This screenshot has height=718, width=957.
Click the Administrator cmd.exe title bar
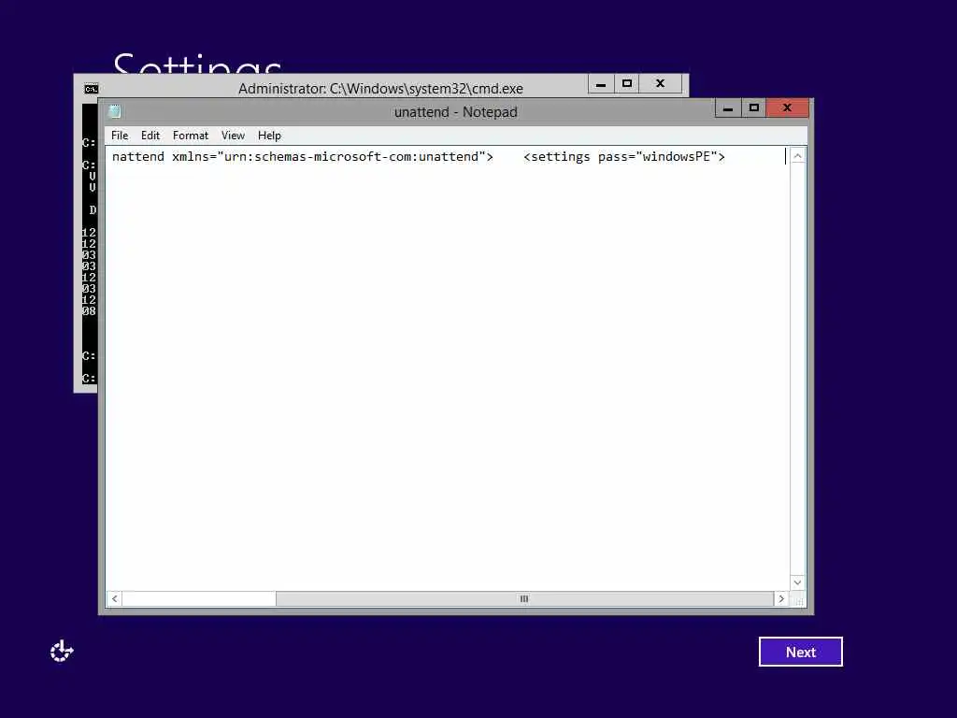[x=380, y=89]
